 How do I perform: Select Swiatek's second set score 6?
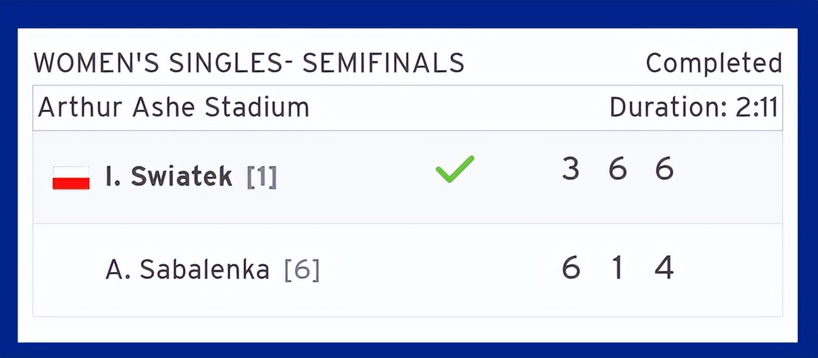coord(618,169)
